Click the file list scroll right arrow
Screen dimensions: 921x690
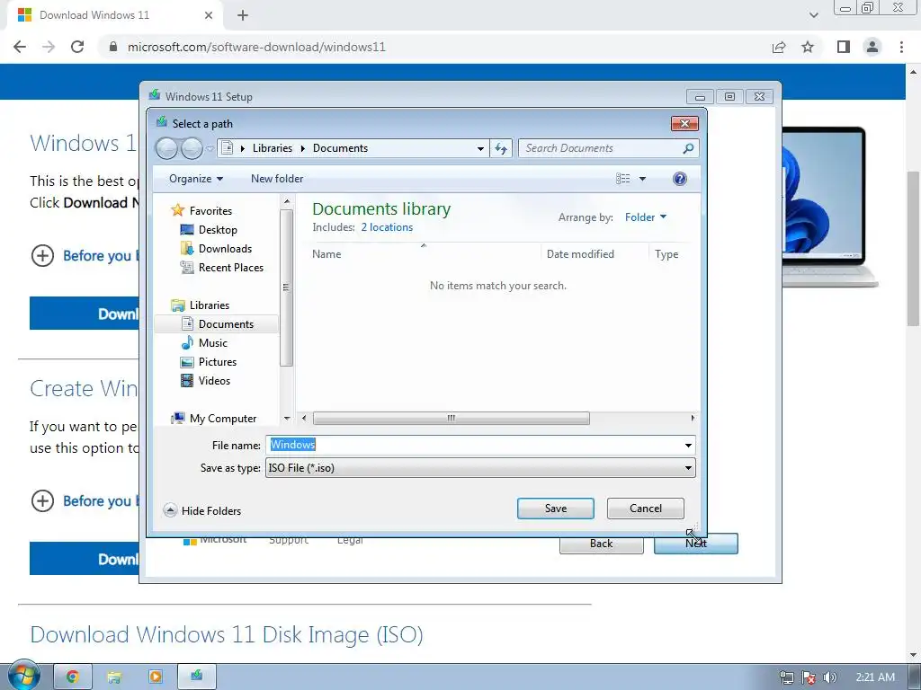(693, 419)
